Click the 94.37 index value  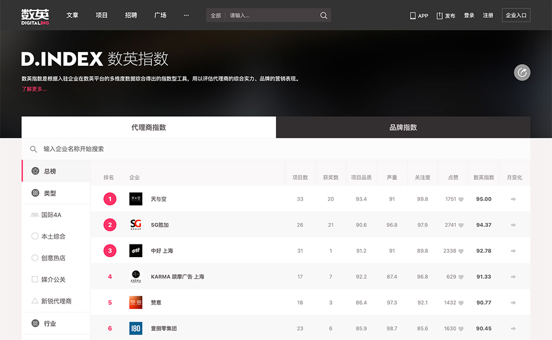484,225
